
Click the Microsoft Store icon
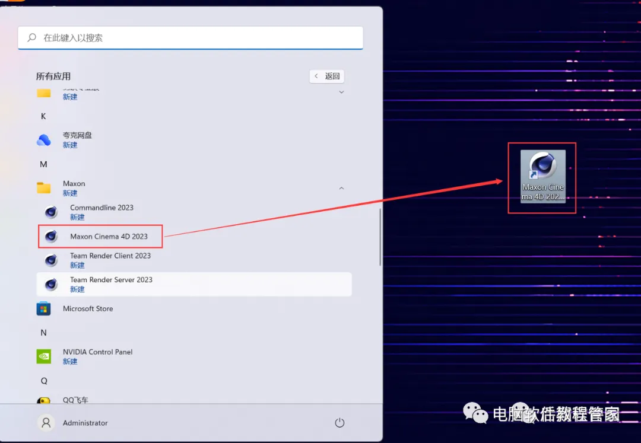coord(44,308)
